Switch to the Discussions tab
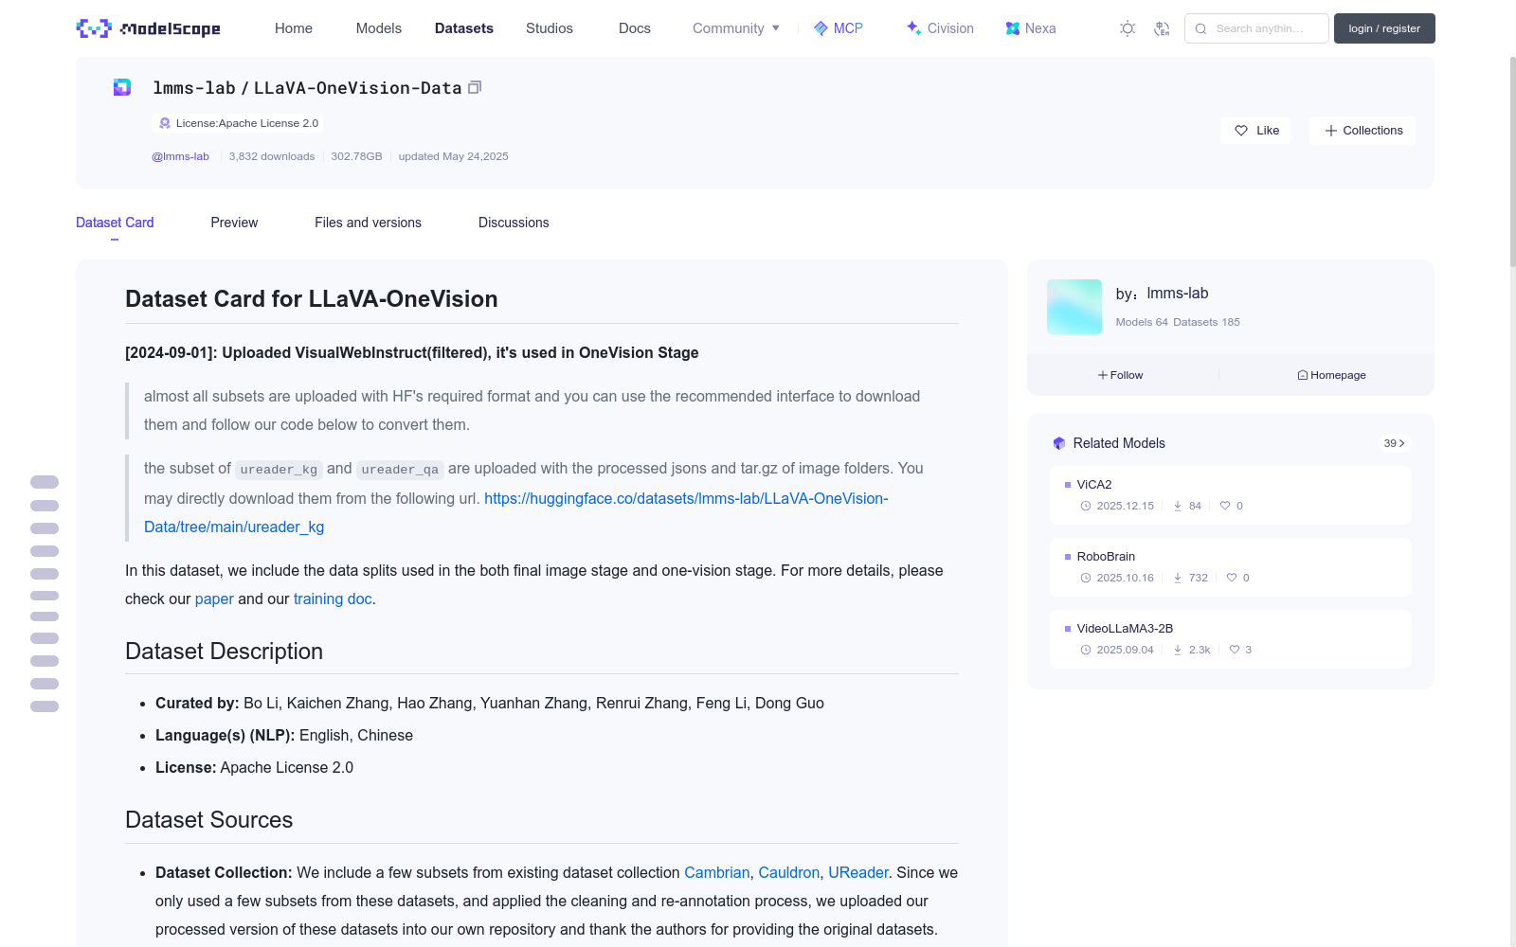Screen dimensions: 1516x947 pyautogui.click(x=514, y=223)
